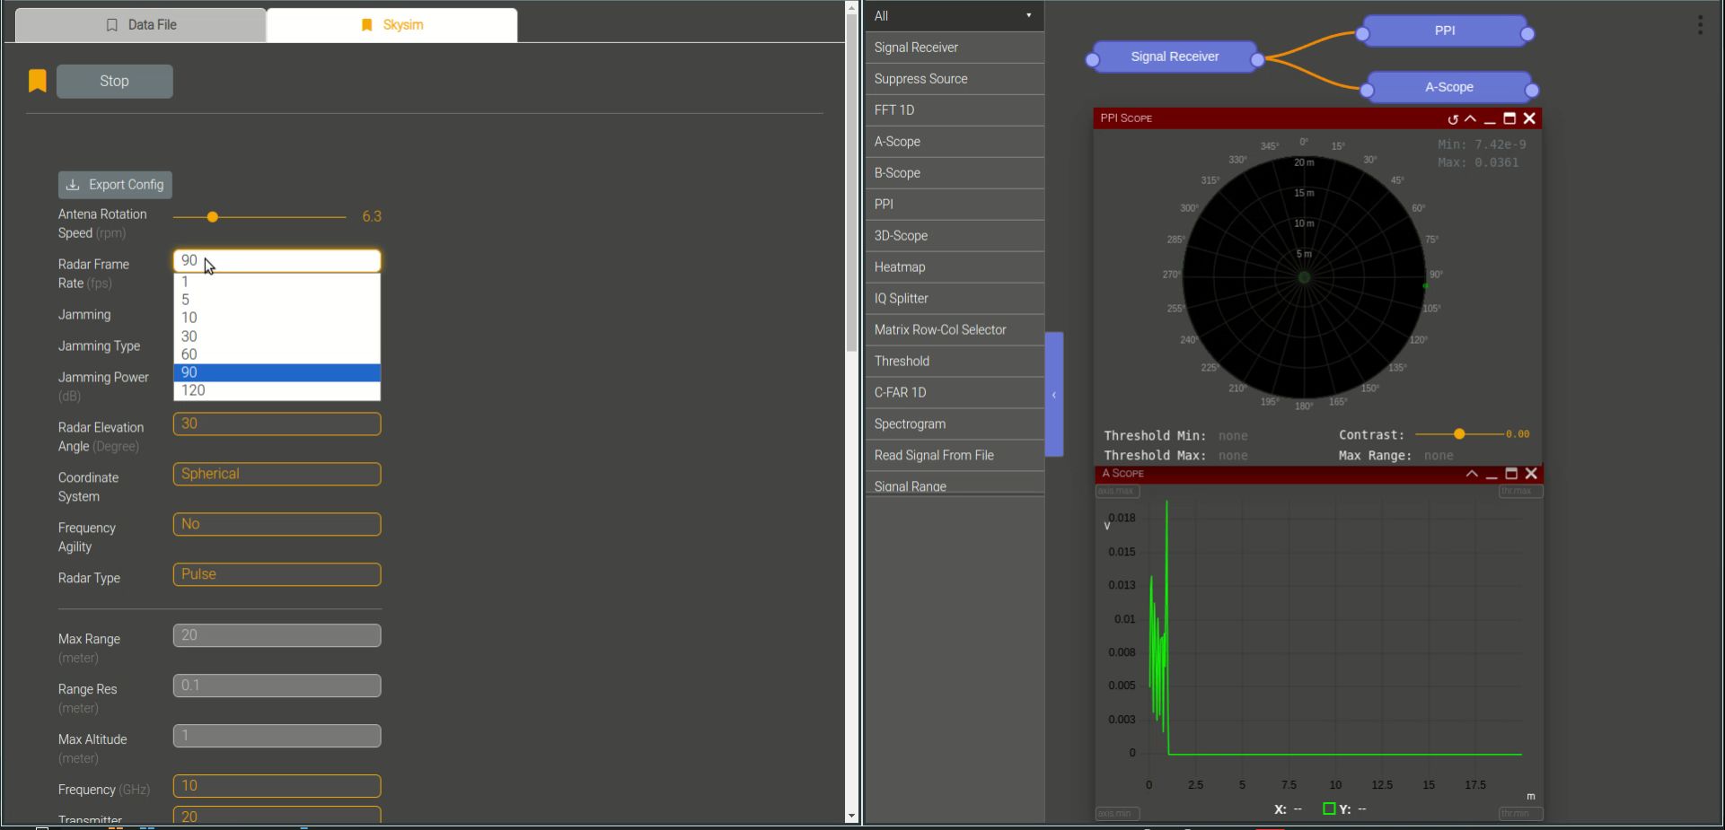This screenshot has width=1725, height=830.
Task: Click the Export Config button
Action: pyautogui.click(x=115, y=185)
